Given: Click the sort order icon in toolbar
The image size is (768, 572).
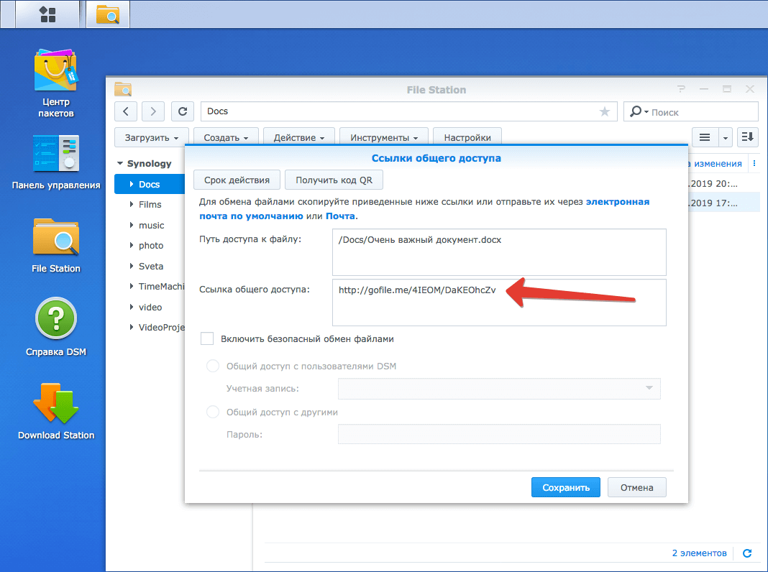Looking at the screenshot, I should [748, 137].
